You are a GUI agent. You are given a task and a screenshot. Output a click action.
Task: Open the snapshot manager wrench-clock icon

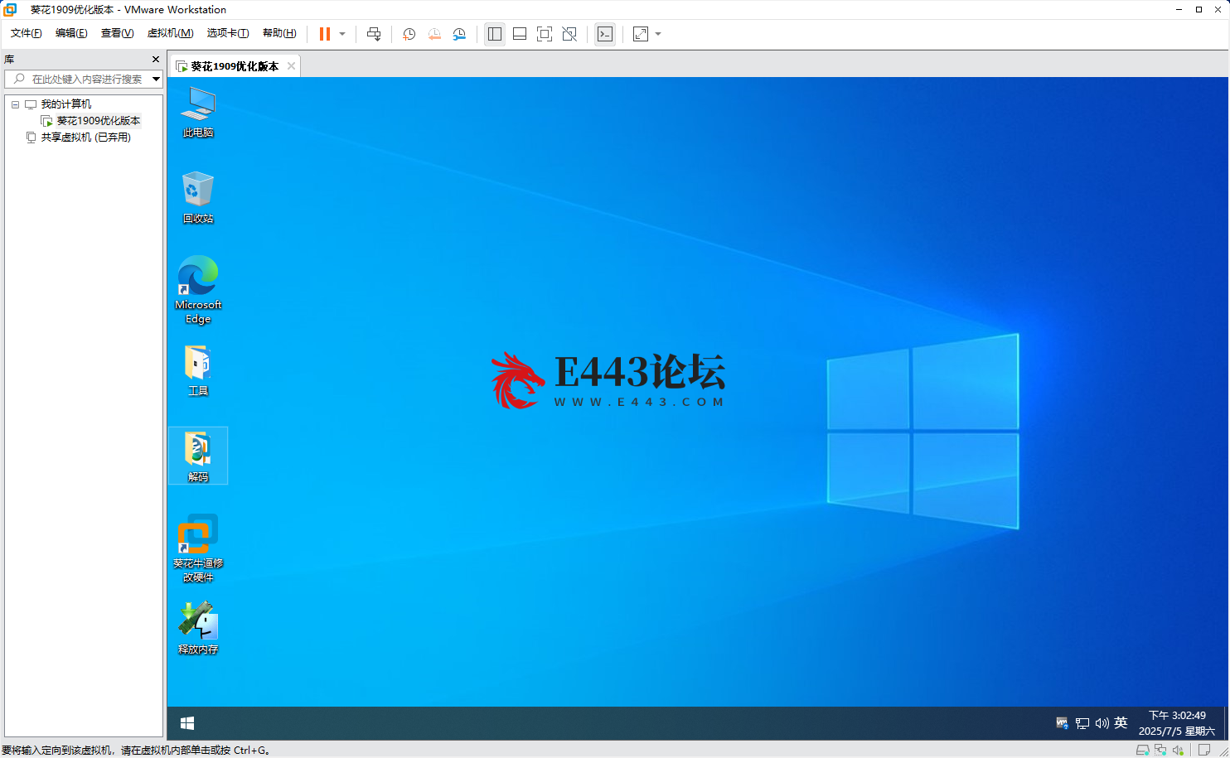459,34
